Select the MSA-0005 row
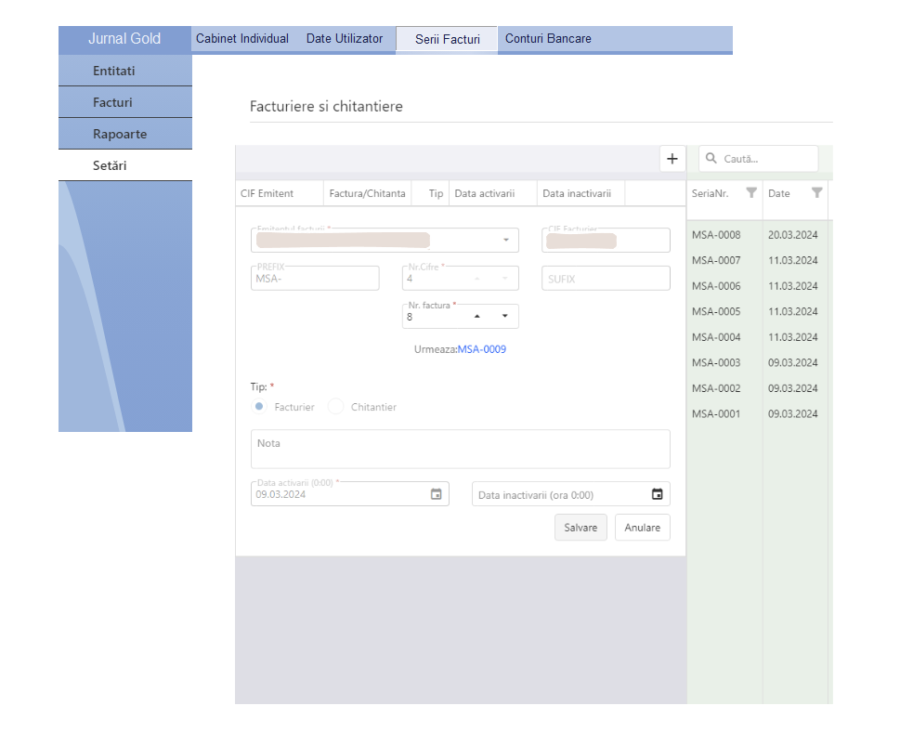Screen dimensions: 913x732 (757, 311)
